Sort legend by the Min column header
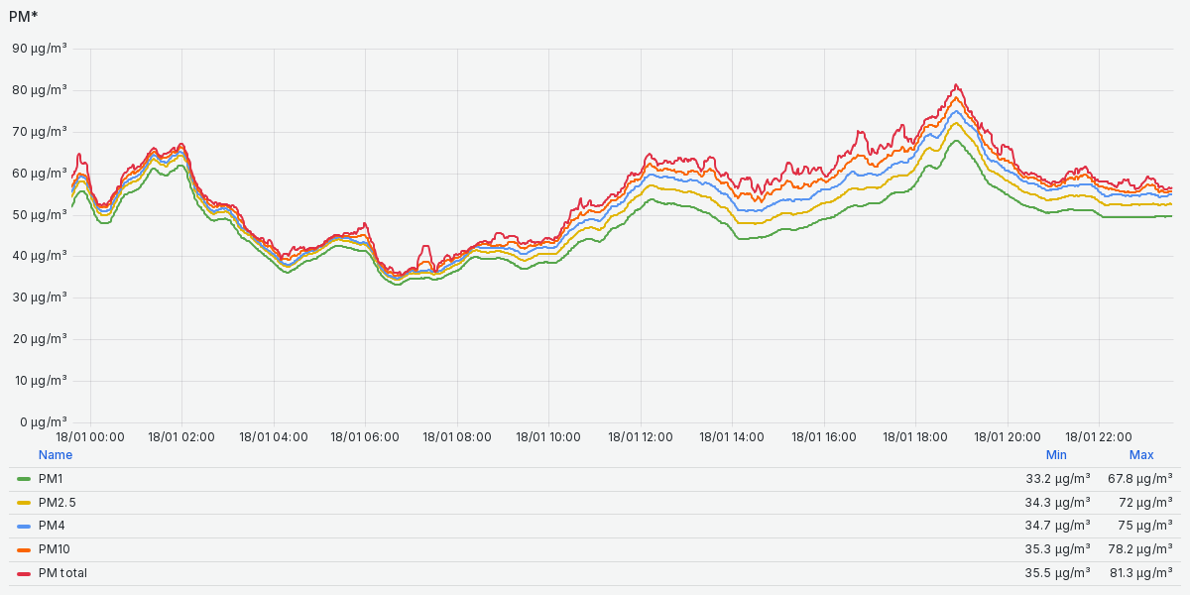The width and height of the screenshot is (1190, 595). (x=1056, y=455)
